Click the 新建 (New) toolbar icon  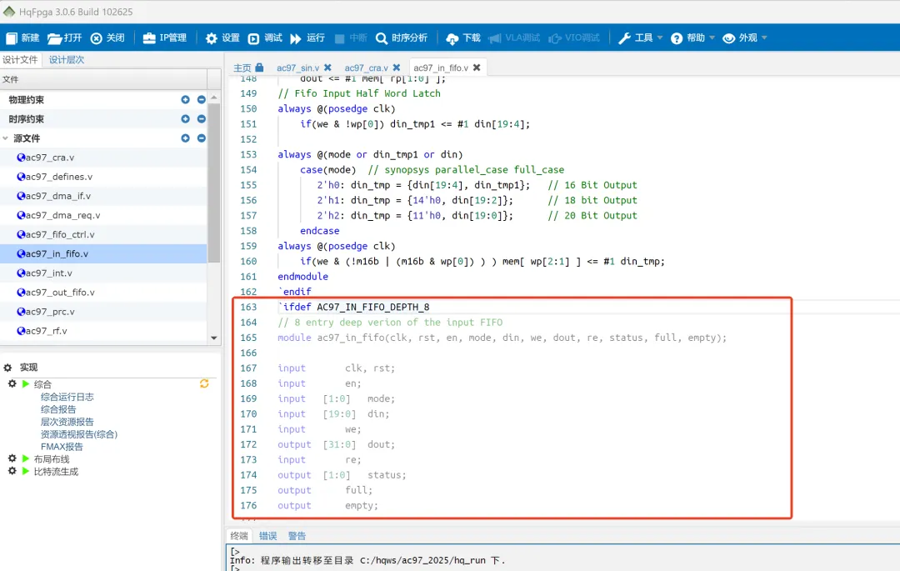(12, 38)
